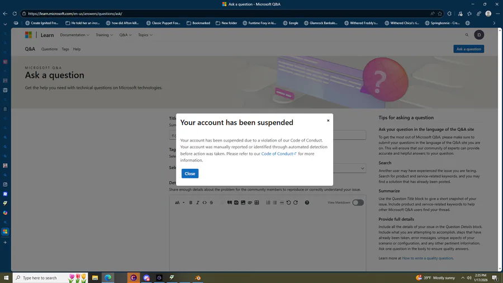This screenshot has width=503, height=283.
Task: Insert an image in editor
Action: coord(243,202)
